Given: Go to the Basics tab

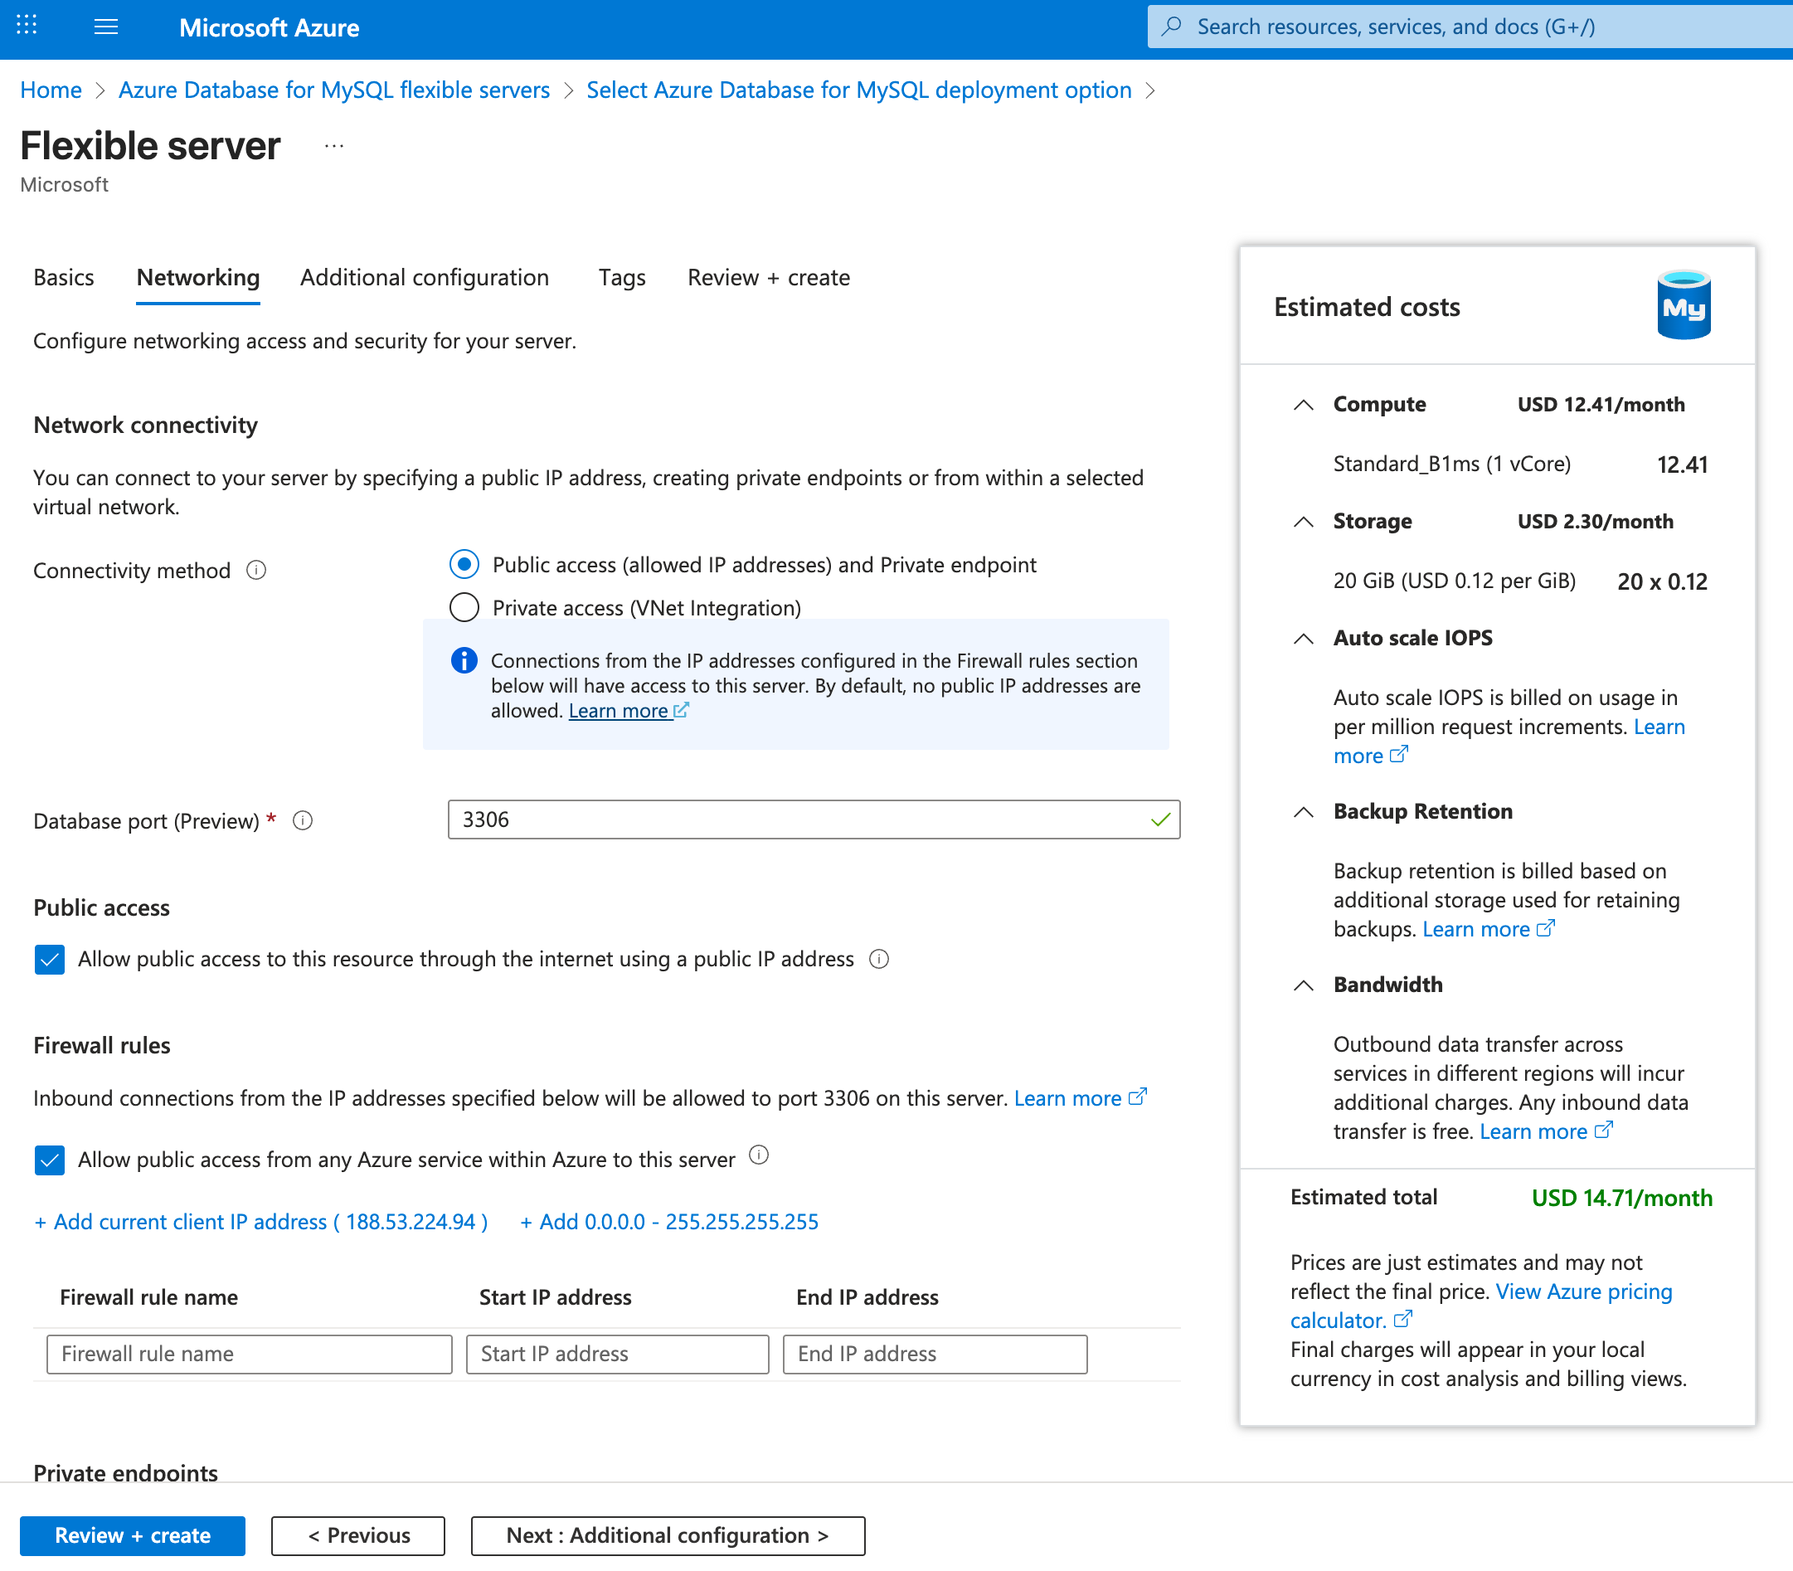Looking at the screenshot, I should pyautogui.click(x=63, y=278).
